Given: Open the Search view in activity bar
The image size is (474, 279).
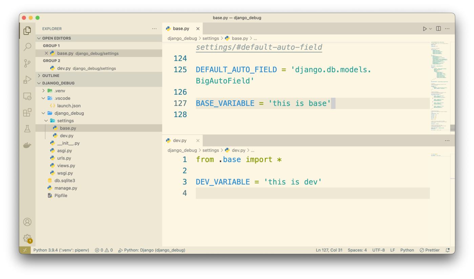Looking at the screenshot, I should (27, 47).
